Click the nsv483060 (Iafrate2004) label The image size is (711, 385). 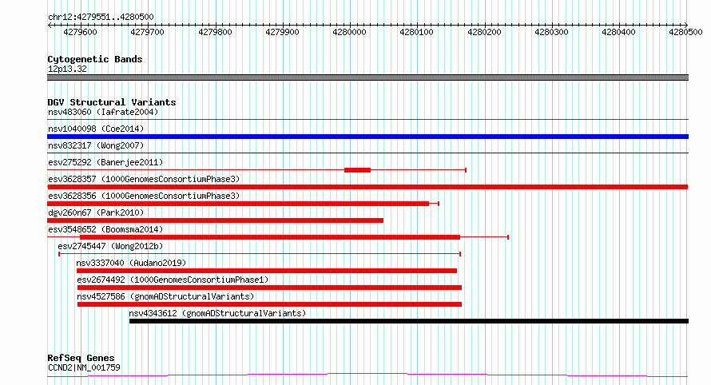(x=103, y=112)
